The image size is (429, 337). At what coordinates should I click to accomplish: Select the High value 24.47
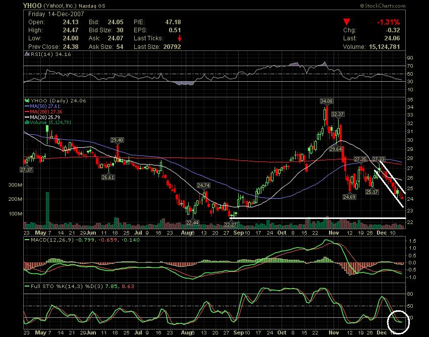coord(71,30)
